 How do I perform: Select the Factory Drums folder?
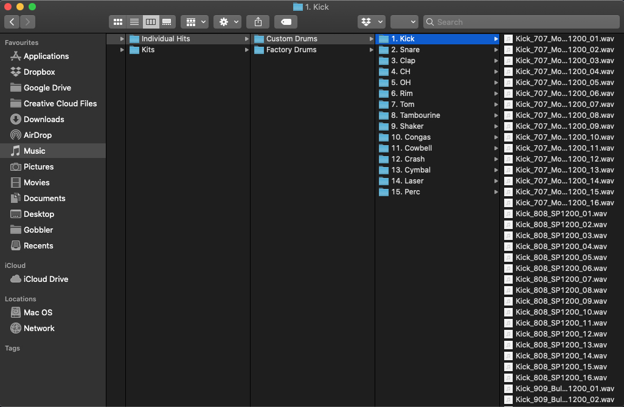(313, 50)
